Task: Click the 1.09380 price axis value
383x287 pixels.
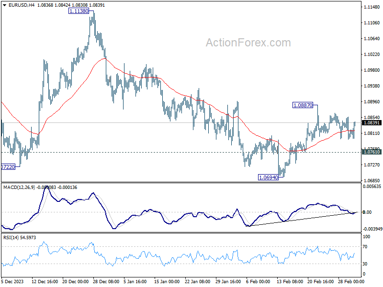Action: click(372, 86)
